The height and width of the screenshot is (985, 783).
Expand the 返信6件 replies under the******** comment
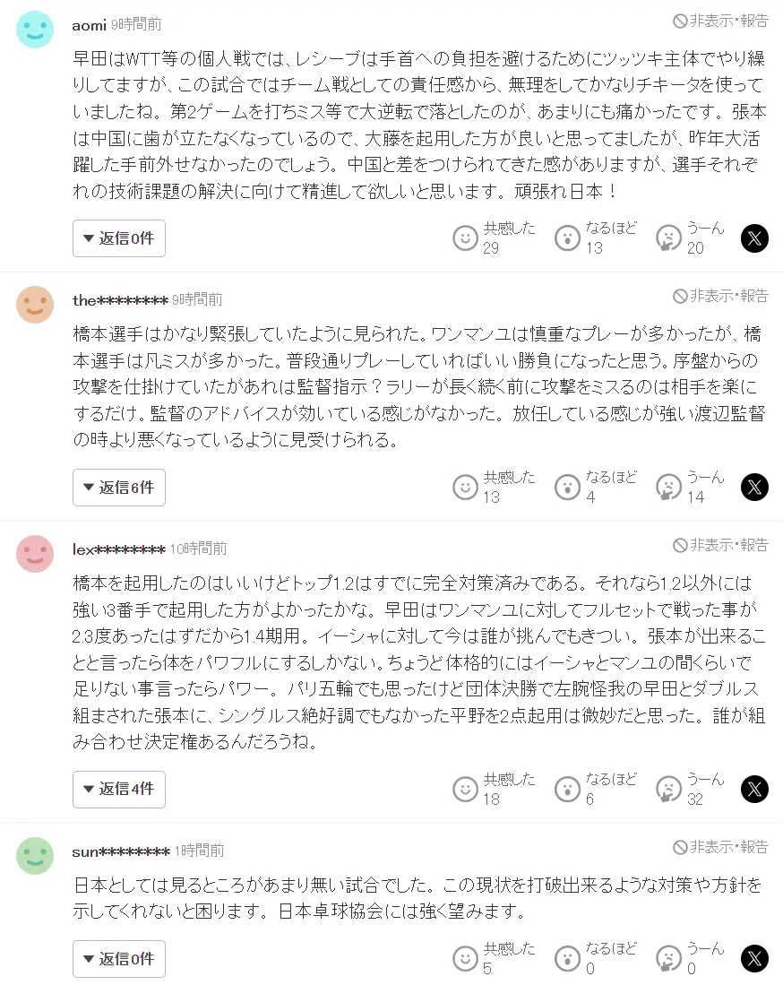(118, 487)
